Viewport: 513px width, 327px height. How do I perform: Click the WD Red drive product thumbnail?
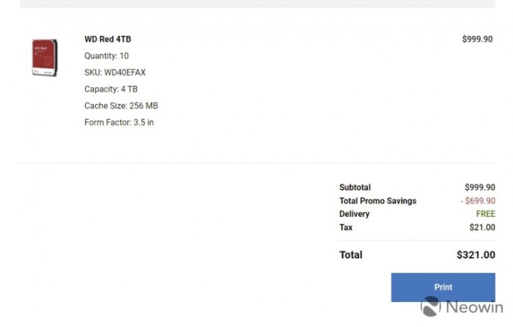[45, 57]
